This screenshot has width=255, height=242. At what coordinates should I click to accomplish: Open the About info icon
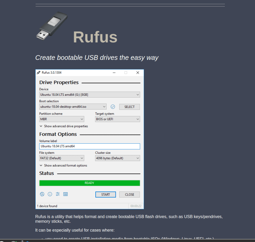50,194
